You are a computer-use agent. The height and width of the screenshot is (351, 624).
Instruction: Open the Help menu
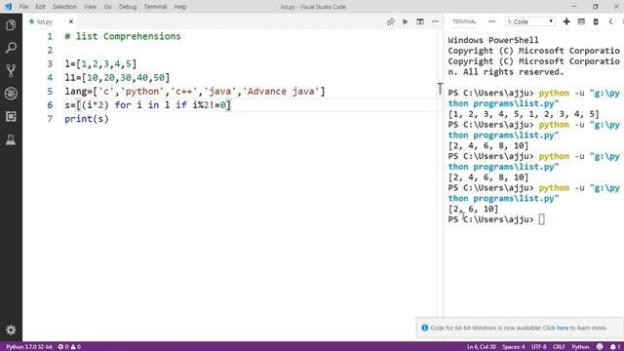[x=179, y=7]
